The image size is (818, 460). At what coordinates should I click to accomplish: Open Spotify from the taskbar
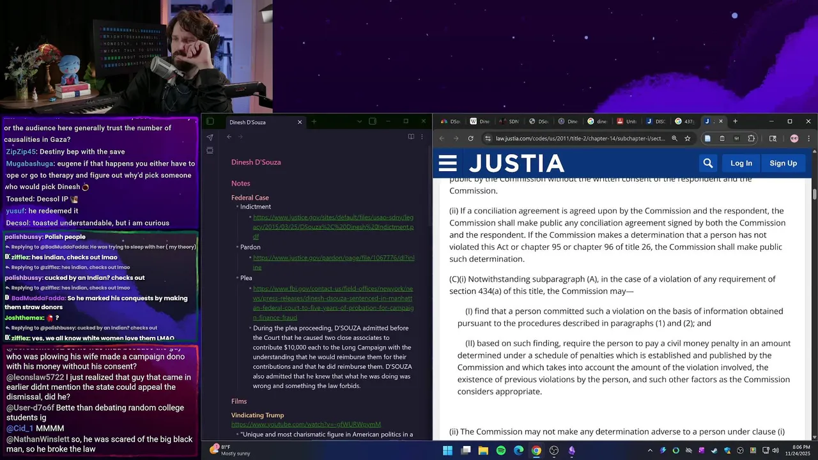pyautogui.click(x=501, y=450)
